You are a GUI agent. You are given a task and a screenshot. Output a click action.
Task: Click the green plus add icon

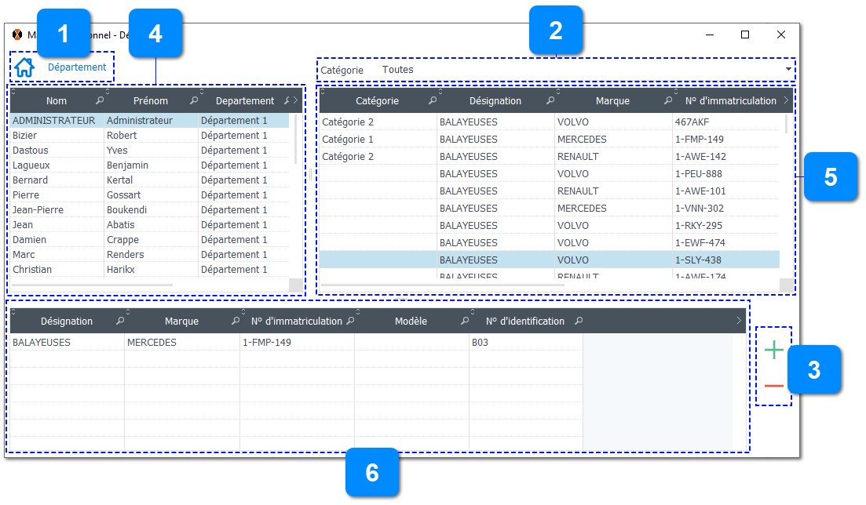coord(773,351)
